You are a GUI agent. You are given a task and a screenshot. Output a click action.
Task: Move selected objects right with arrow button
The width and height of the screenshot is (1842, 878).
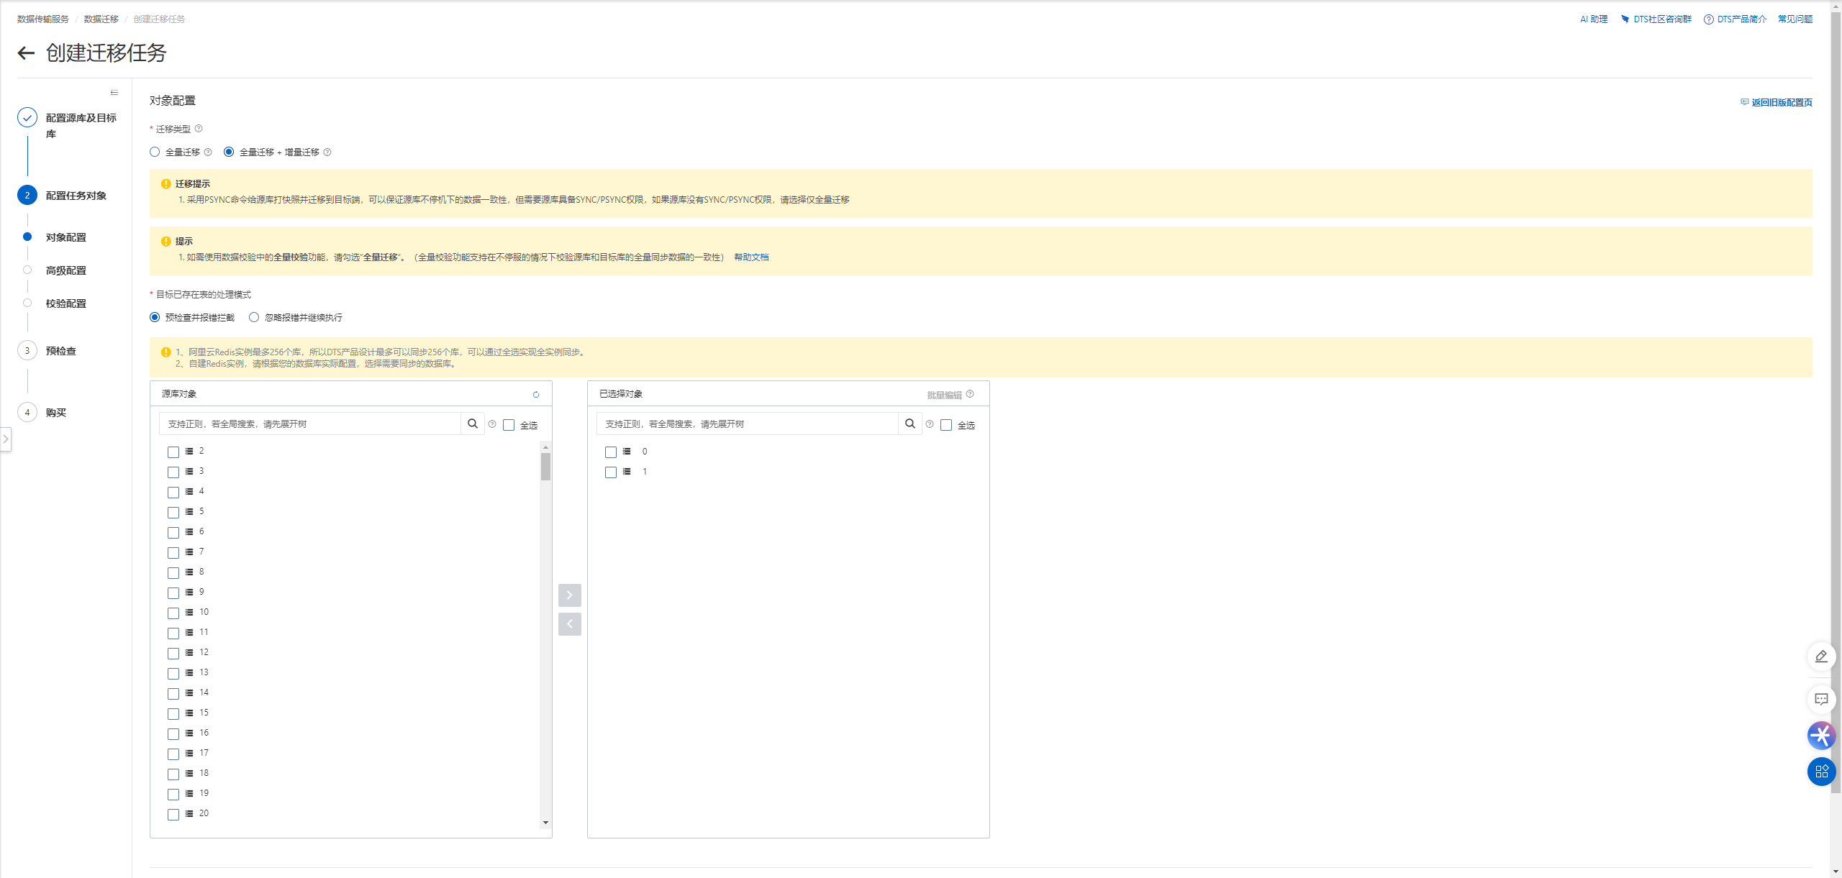569,595
